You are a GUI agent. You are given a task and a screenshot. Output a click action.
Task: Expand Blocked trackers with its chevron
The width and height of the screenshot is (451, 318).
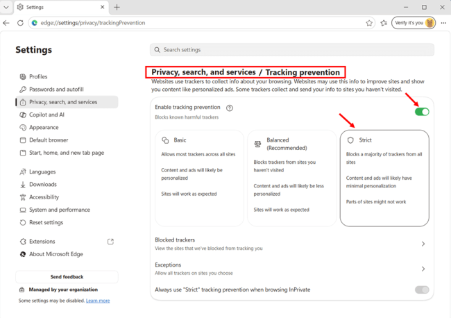(423, 244)
